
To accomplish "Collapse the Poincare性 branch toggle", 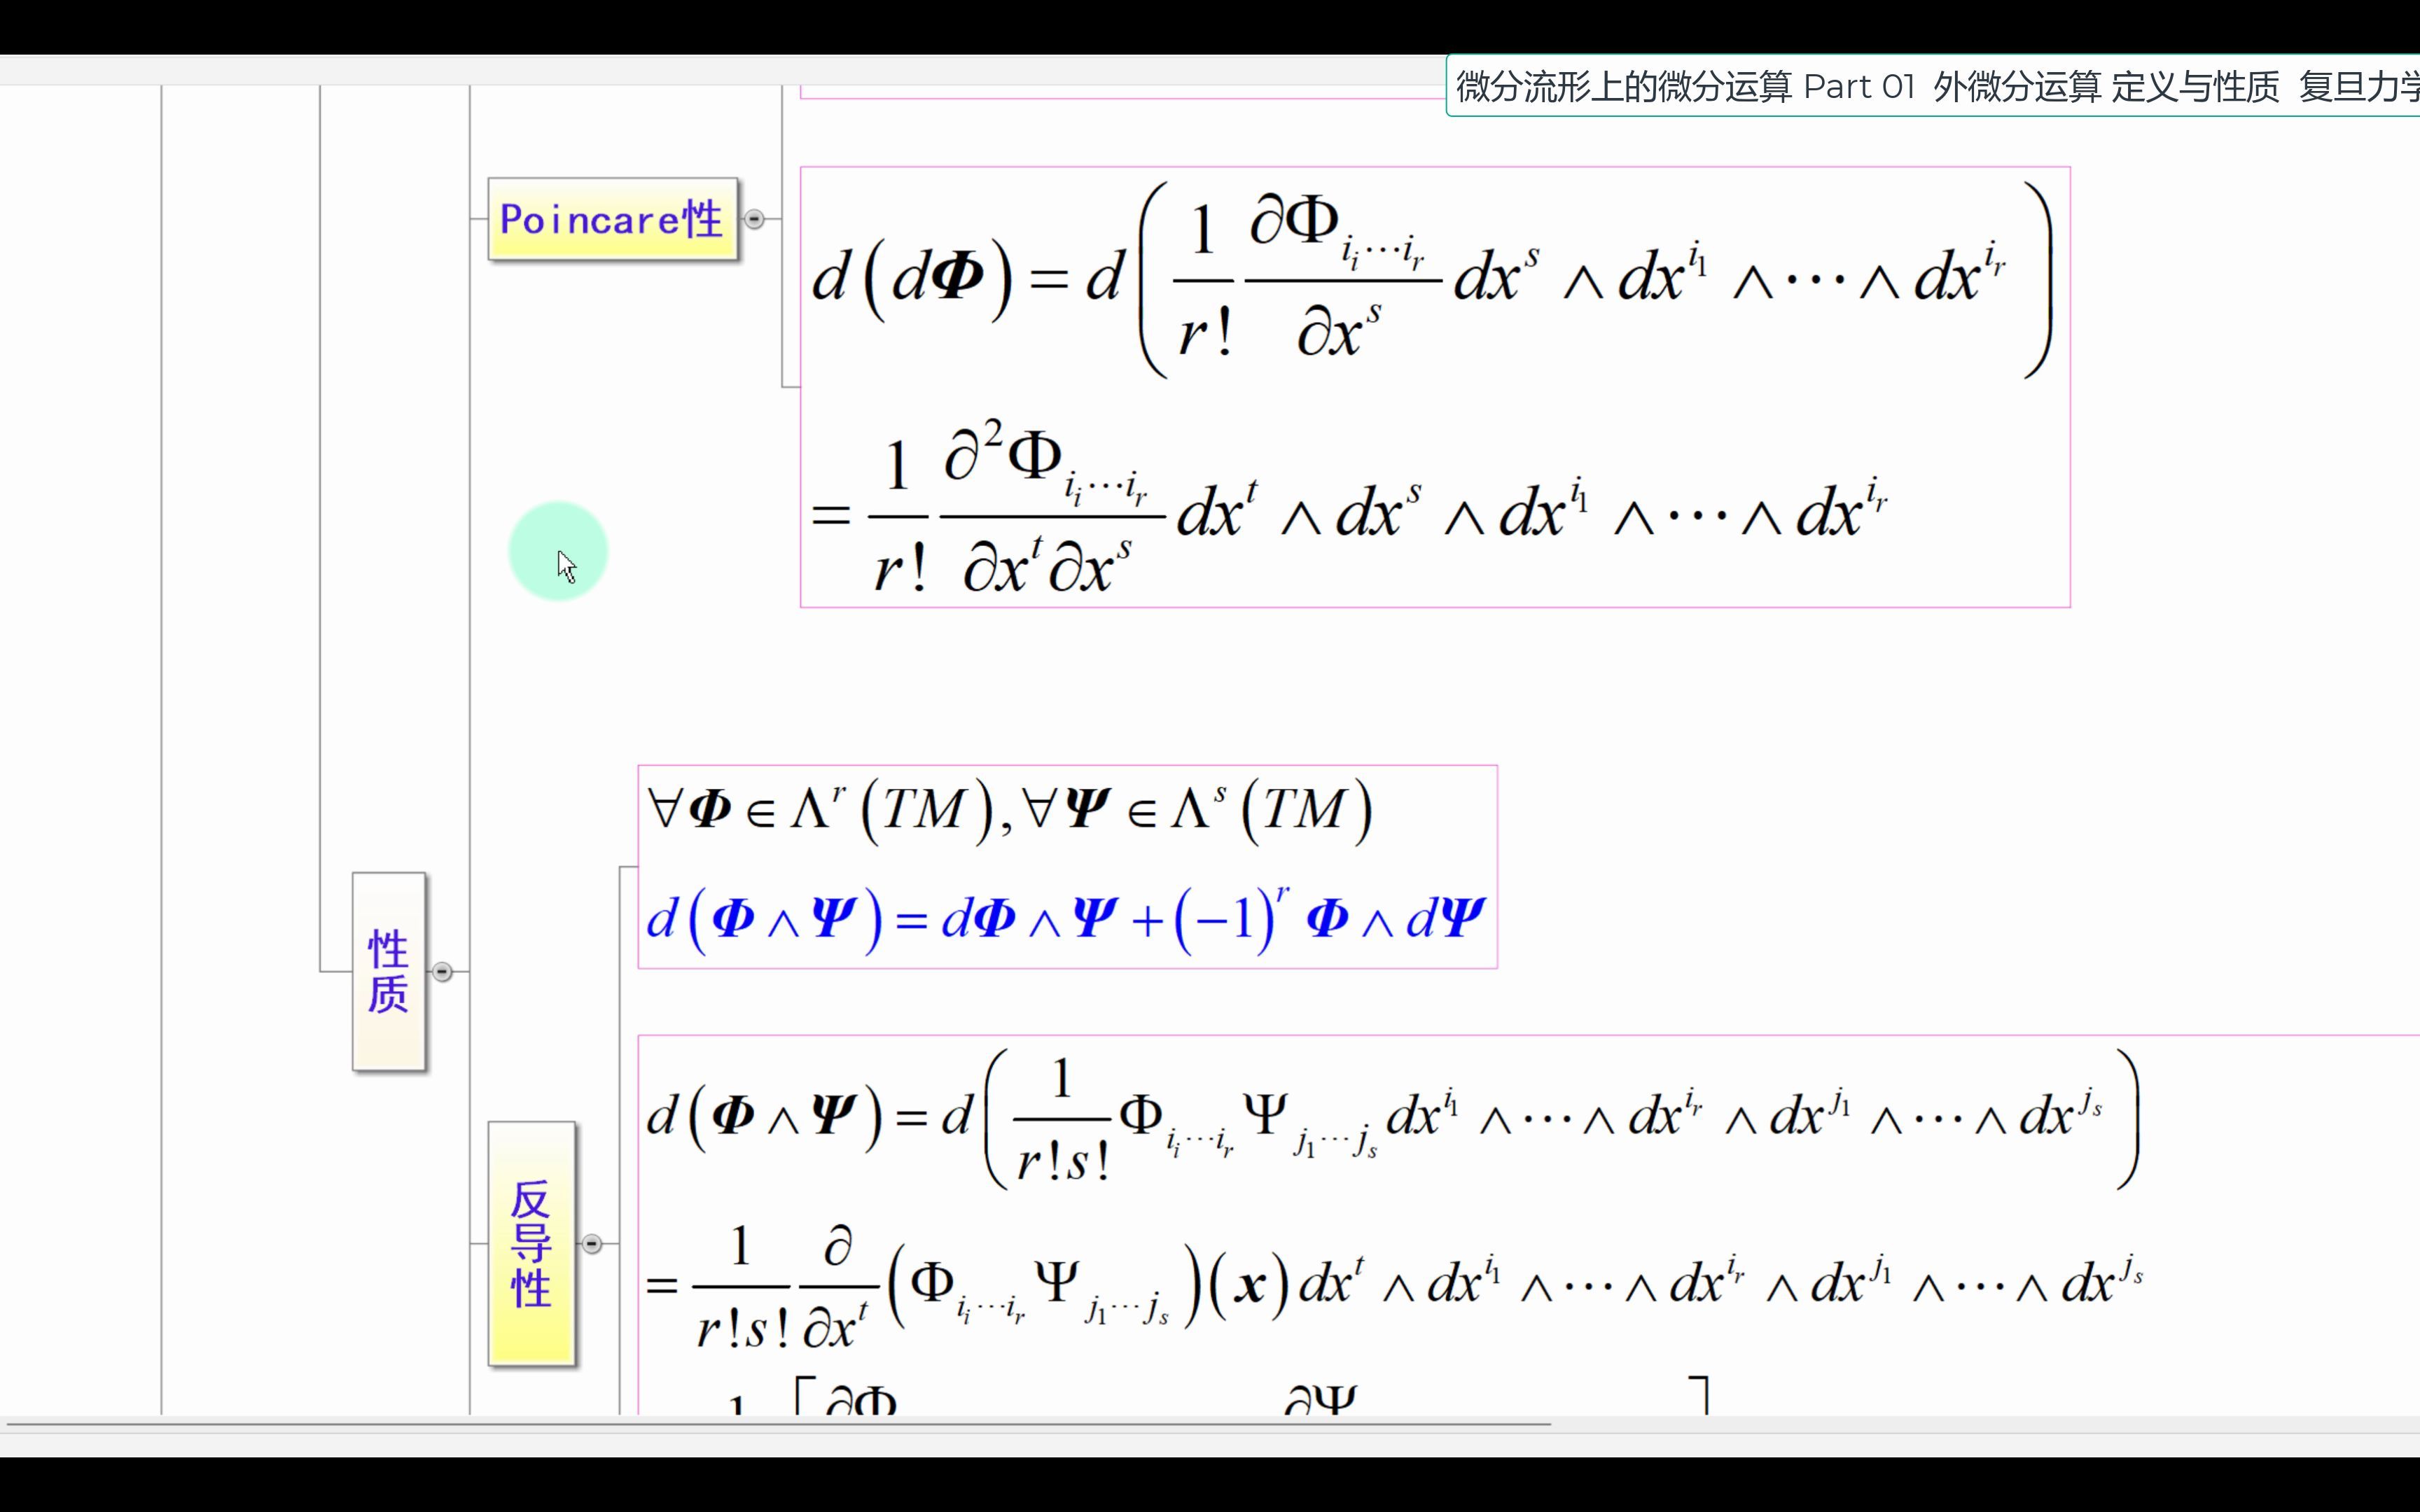I will pyautogui.click(x=754, y=219).
